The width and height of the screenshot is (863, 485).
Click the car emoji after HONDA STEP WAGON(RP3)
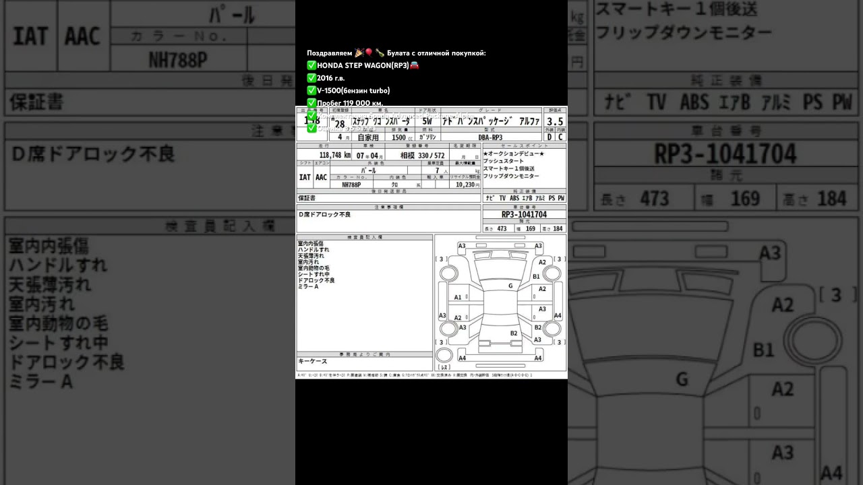click(414, 65)
